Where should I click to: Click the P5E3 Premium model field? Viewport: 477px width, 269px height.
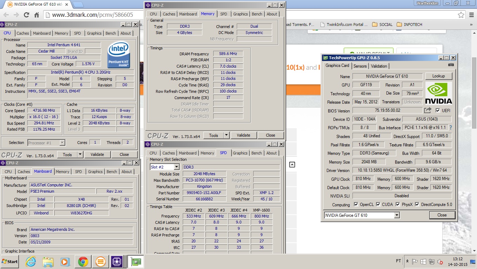pos(62,191)
